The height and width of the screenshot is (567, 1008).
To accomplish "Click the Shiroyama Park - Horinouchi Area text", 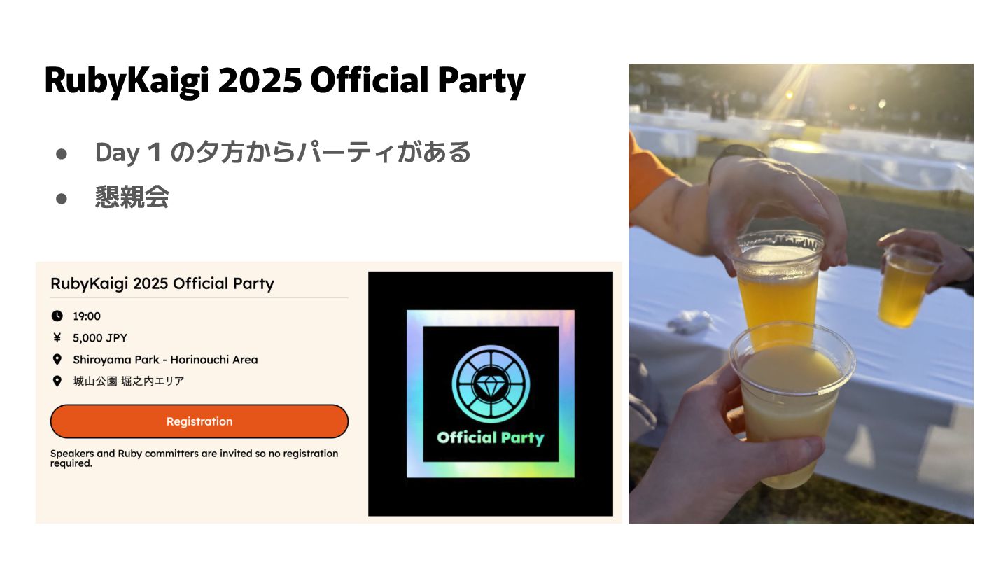I will point(165,360).
